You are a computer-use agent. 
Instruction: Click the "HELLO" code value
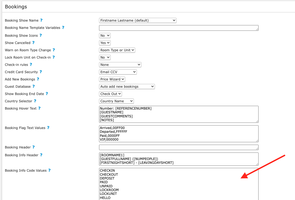point(105,198)
